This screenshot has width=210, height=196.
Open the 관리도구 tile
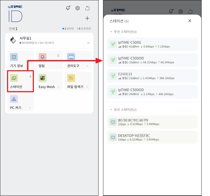pyautogui.click(x=78, y=60)
